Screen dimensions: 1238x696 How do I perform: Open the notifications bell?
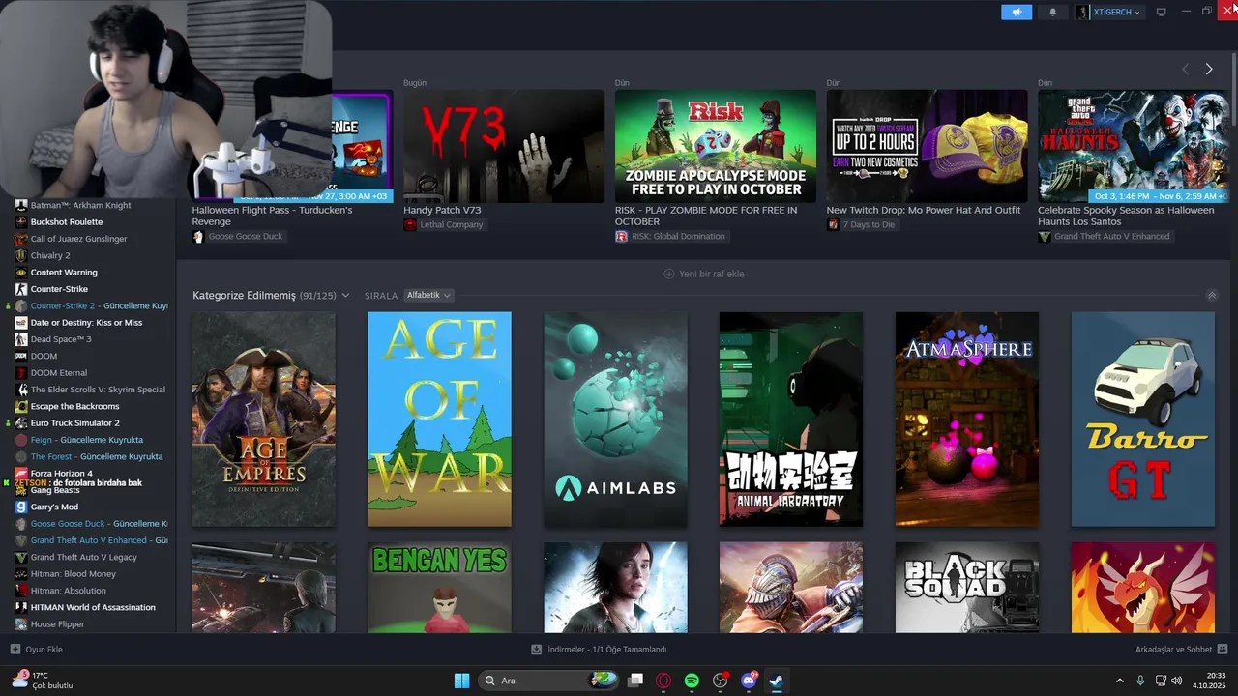1052,12
